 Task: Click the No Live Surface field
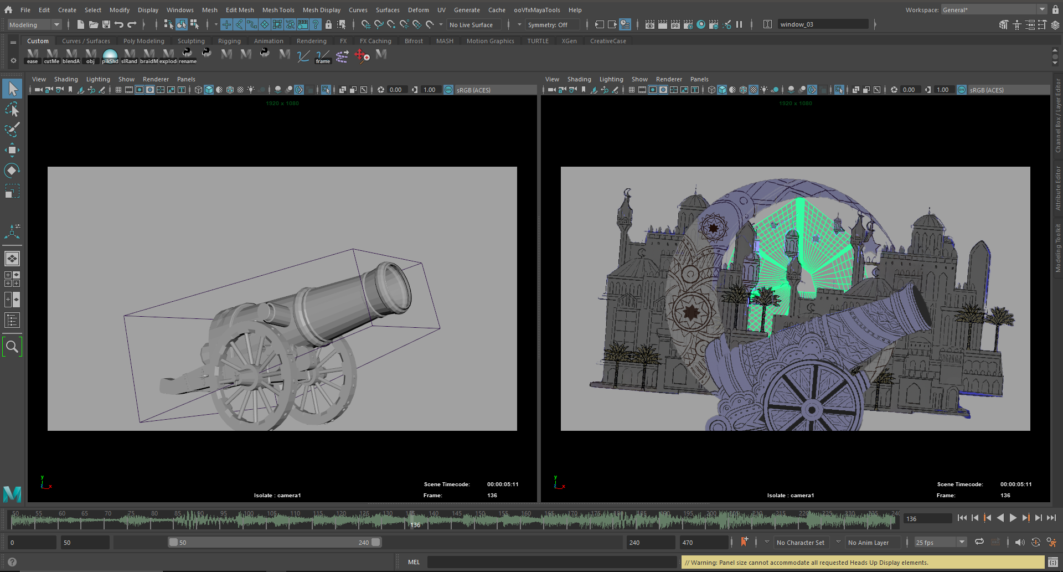pyautogui.click(x=473, y=25)
